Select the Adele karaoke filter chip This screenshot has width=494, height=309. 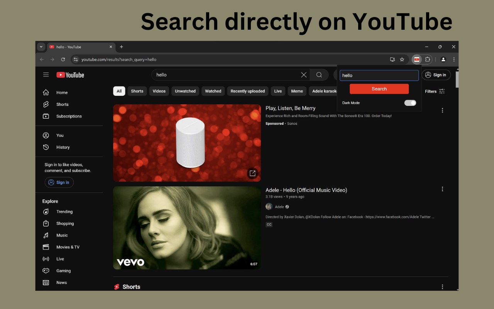click(323, 91)
